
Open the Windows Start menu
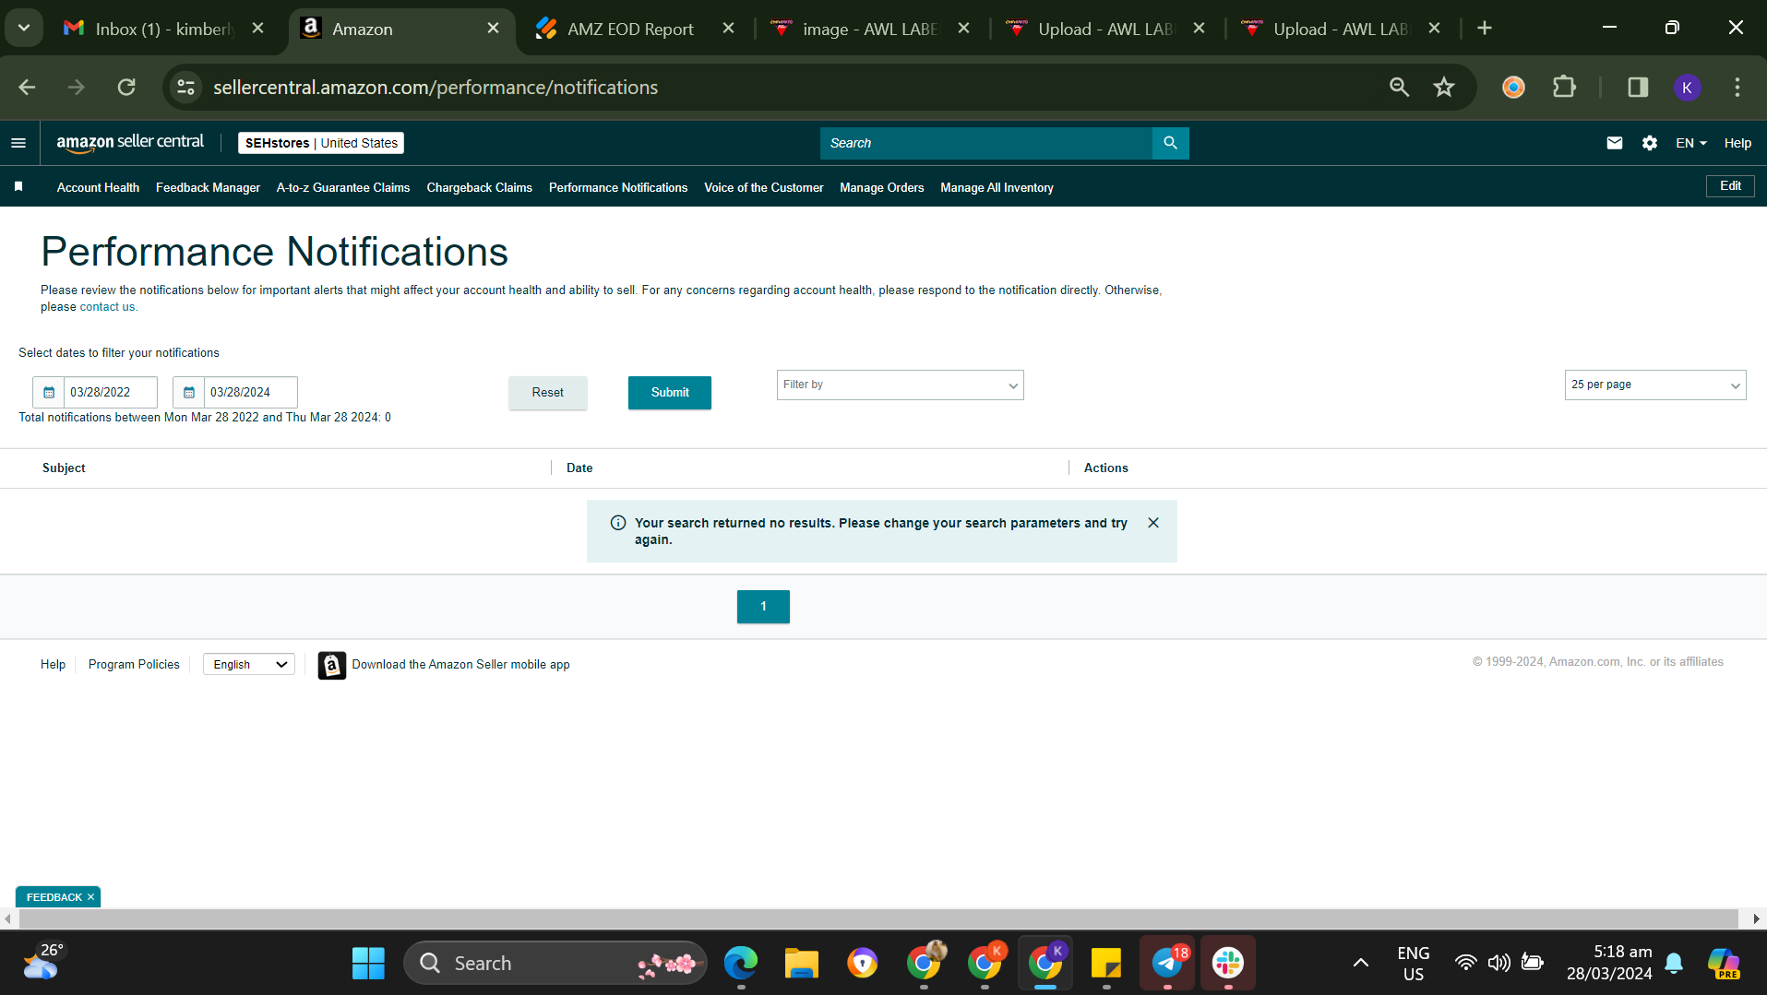tap(368, 963)
